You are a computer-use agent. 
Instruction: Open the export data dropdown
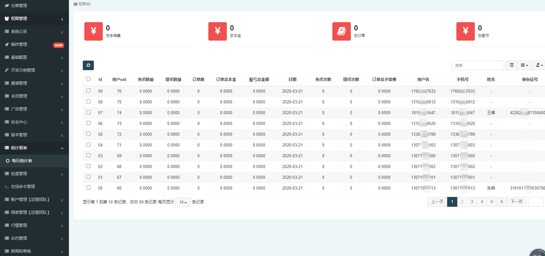pos(539,65)
